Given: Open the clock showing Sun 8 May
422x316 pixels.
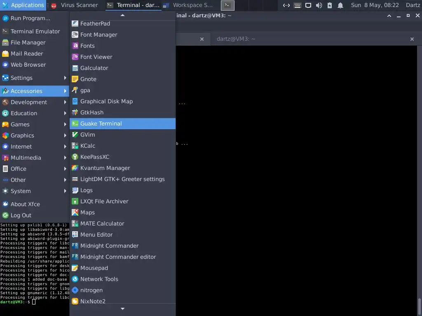Looking at the screenshot, I should coord(375,5).
